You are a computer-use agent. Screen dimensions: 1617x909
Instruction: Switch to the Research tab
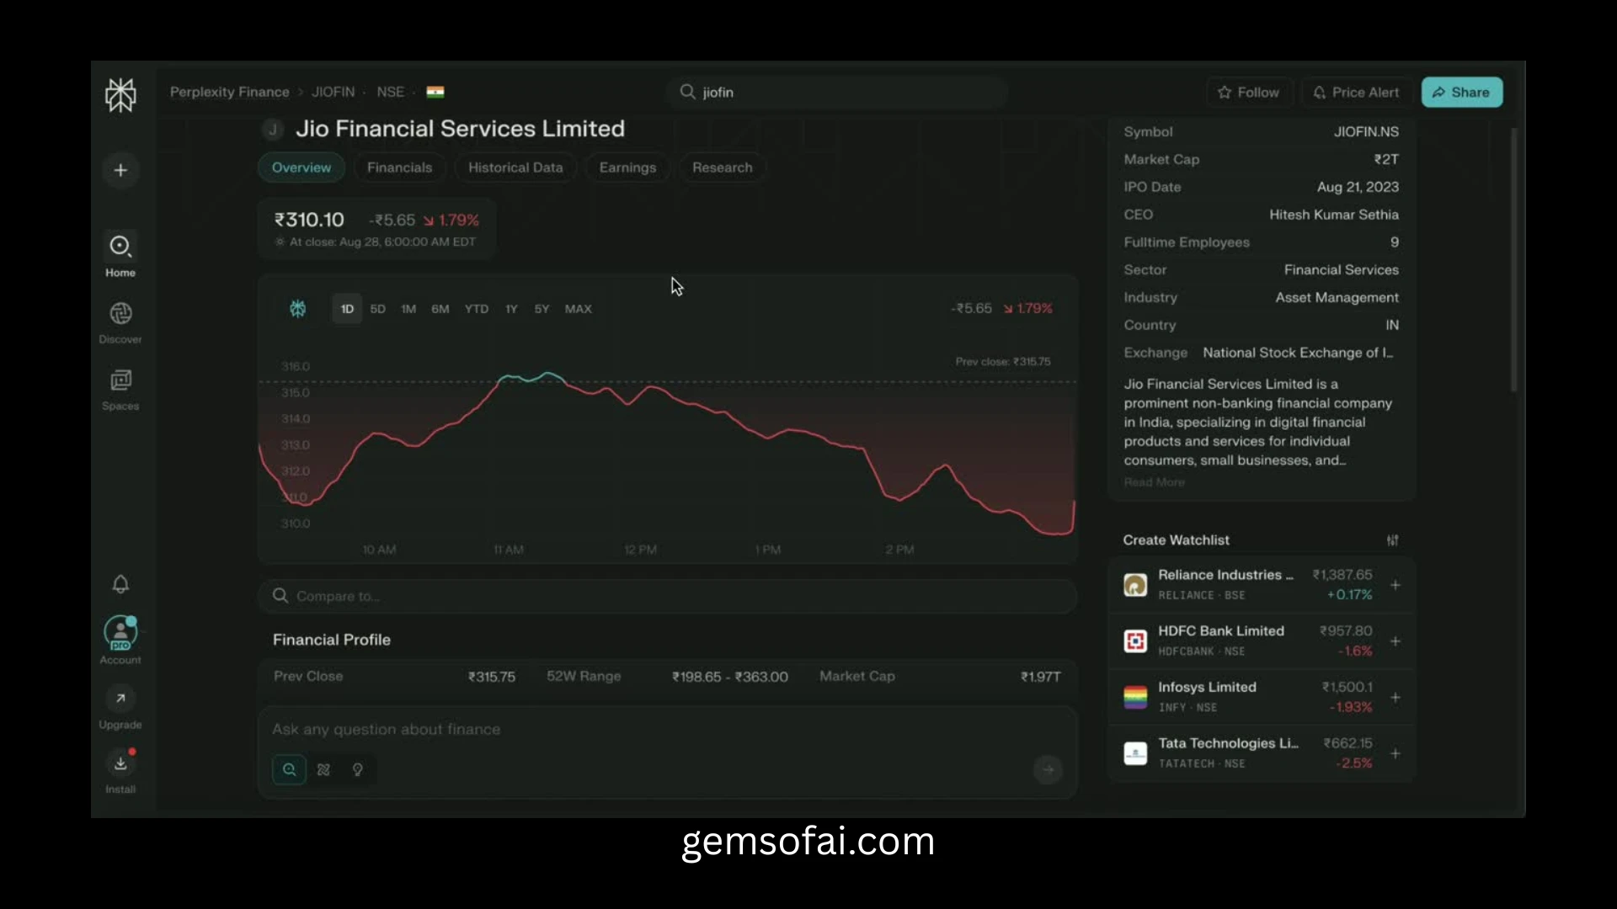(723, 167)
